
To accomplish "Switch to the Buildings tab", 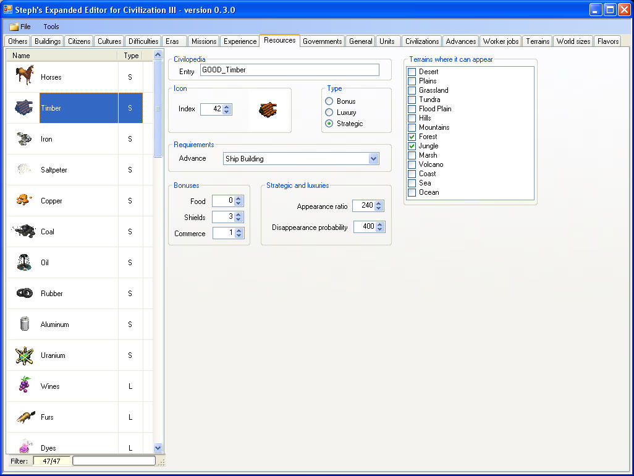I will 48,41.
